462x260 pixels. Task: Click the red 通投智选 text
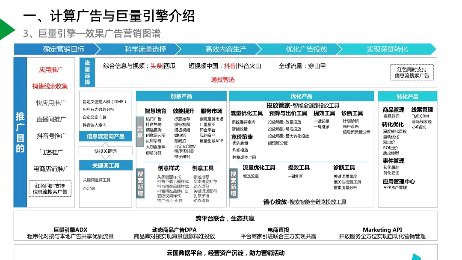point(223,80)
